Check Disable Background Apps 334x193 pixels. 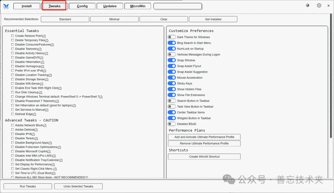point(13,143)
